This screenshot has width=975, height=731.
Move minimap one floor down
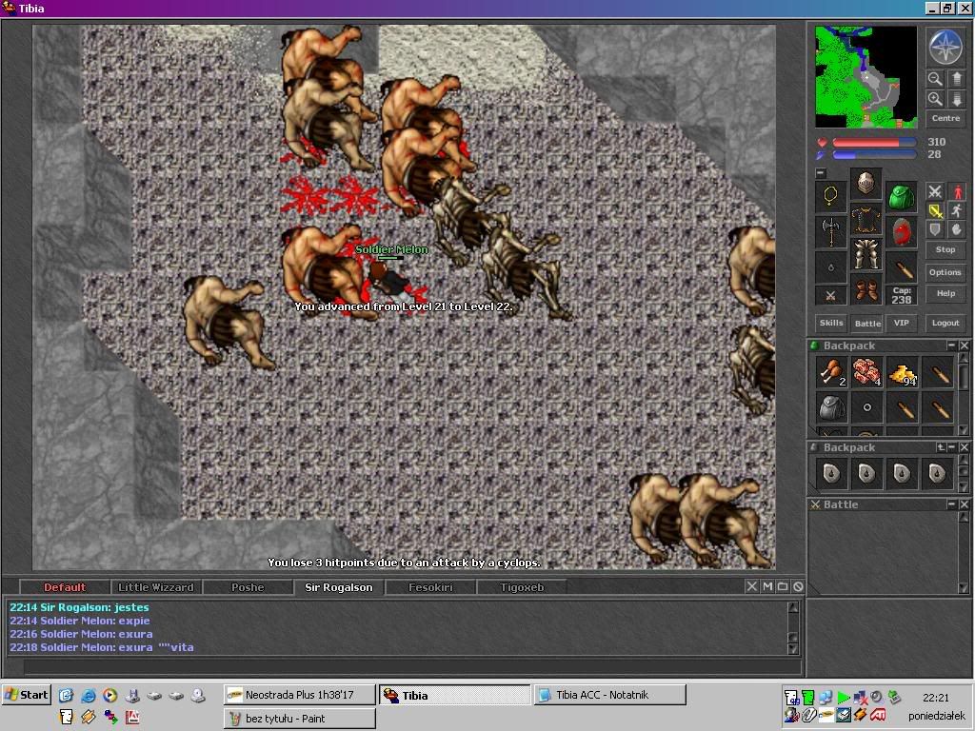tap(956, 99)
